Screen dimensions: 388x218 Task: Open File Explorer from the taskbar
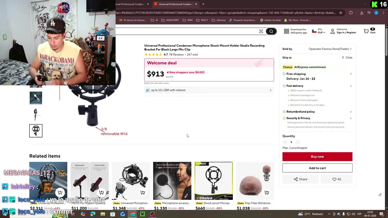pyautogui.click(x=103, y=214)
